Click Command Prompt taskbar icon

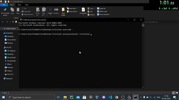(x=136, y=97)
